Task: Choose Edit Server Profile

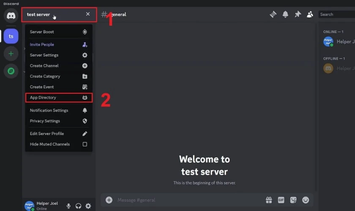Action: (x=59, y=134)
